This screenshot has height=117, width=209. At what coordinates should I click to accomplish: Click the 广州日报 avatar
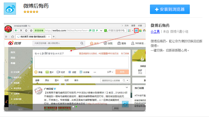[39, 91]
